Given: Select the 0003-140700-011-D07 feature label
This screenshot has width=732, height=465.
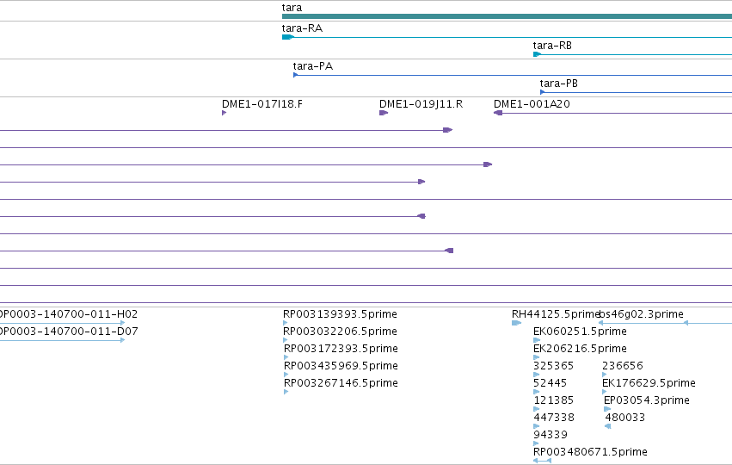Looking at the screenshot, I should [69, 332].
